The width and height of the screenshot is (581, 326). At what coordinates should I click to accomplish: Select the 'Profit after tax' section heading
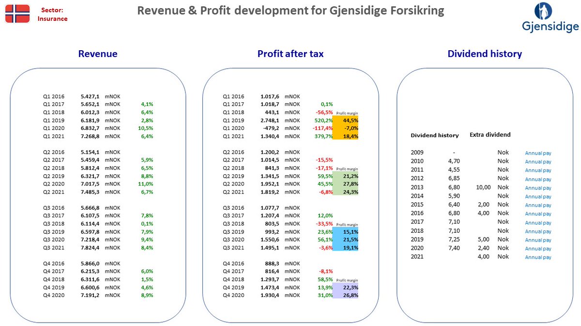(x=290, y=54)
